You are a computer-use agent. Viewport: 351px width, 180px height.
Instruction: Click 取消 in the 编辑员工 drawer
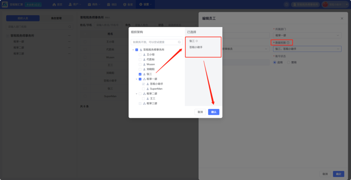(x=325, y=174)
